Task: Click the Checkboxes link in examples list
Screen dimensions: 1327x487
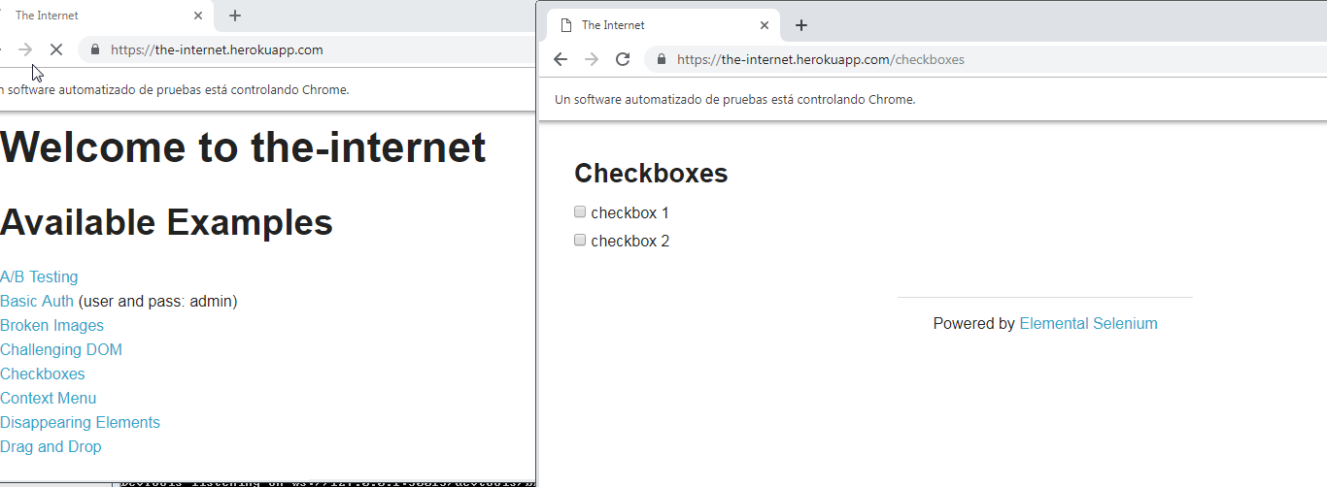Action: pyautogui.click(x=43, y=374)
